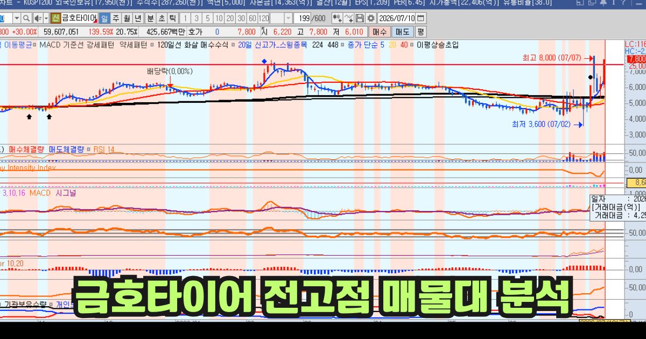Click the 매수 buy button

380,32
